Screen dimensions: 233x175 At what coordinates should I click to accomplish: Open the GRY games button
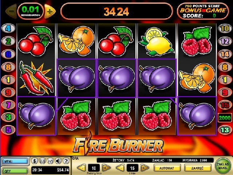point(15,171)
